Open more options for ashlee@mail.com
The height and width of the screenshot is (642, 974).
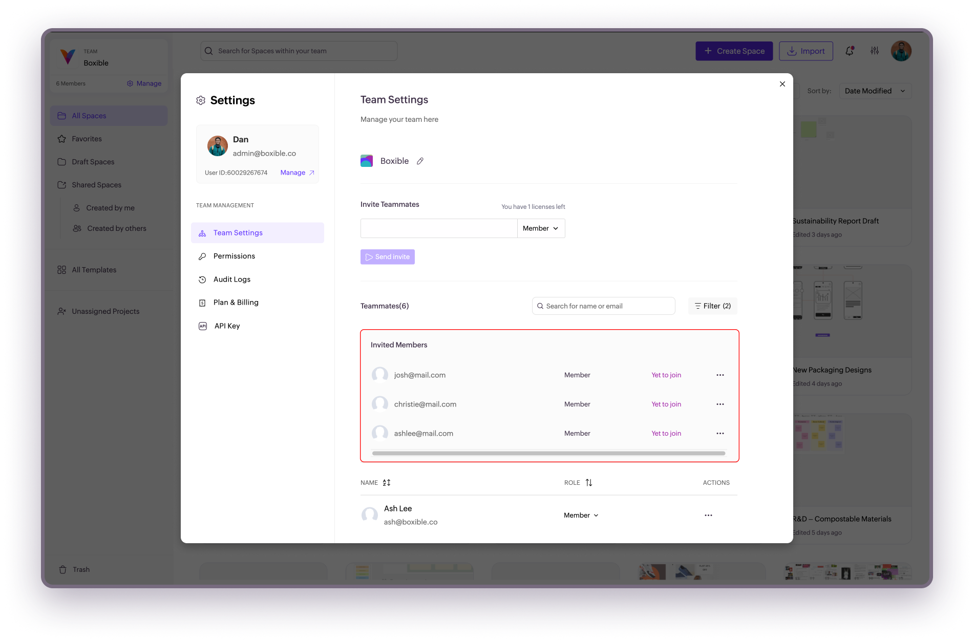(x=720, y=434)
